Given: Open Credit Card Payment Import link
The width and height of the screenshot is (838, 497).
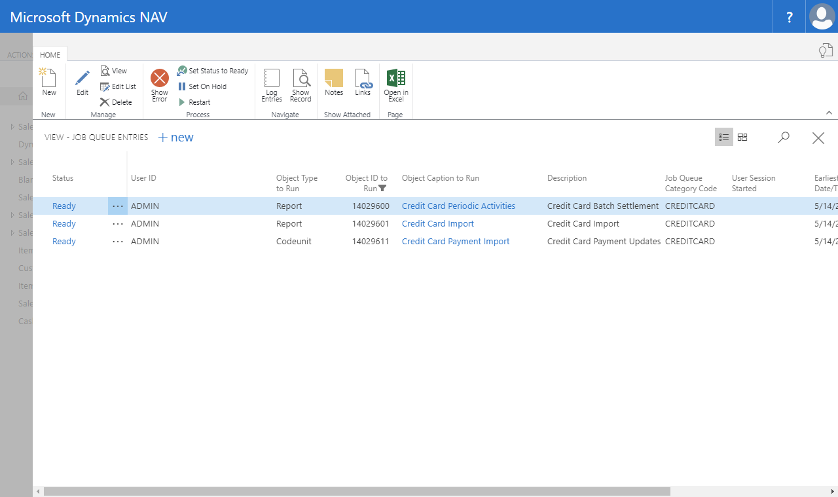Looking at the screenshot, I should pyautogui.click(x=456, y=241).
